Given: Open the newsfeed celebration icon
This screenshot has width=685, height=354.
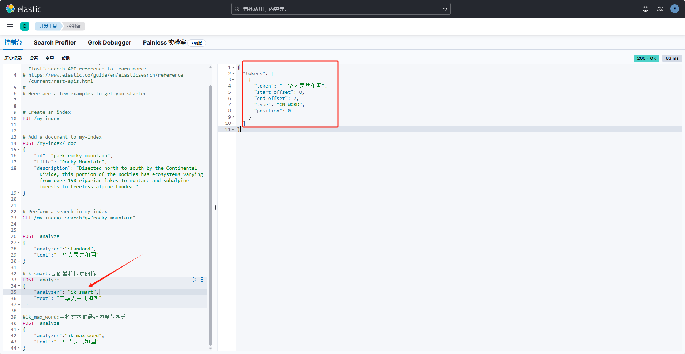Looking at the screenshot, I should pos(660,9).
